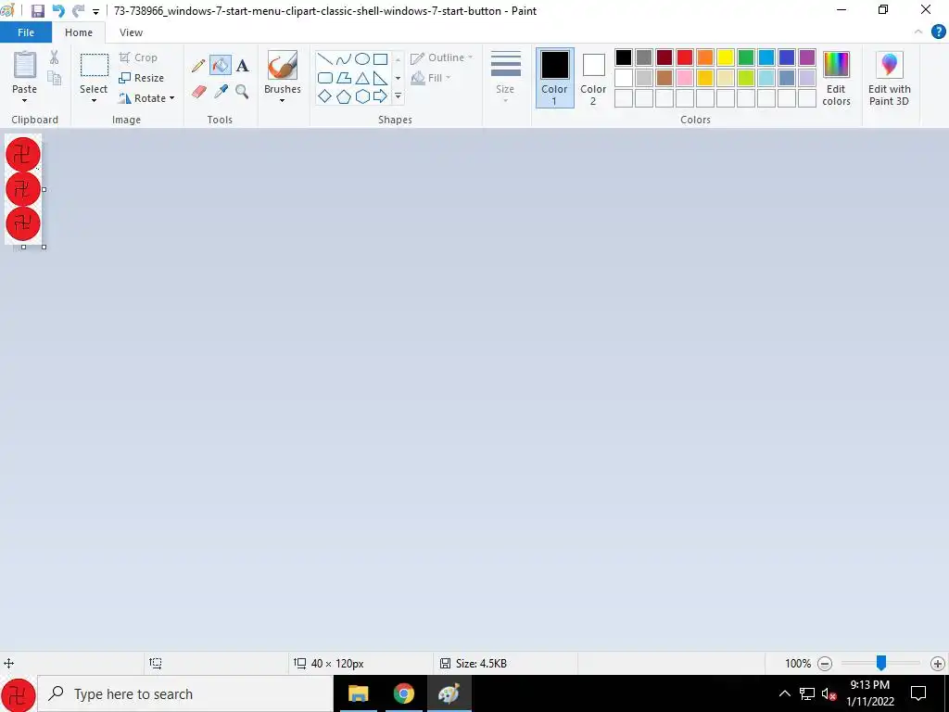Open Paint Help
The width and height of the screenshot is (949, 712).
[x=938, y=32]
